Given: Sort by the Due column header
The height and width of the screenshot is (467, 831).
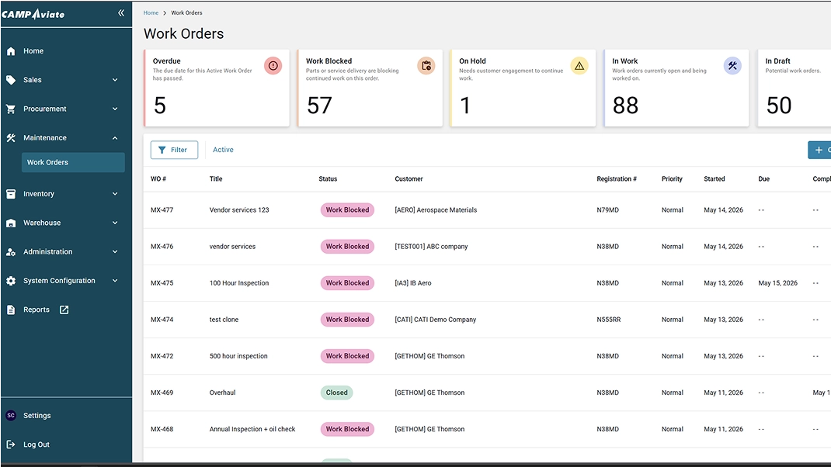Looking at the screenshot, I should tap(763, 179).
